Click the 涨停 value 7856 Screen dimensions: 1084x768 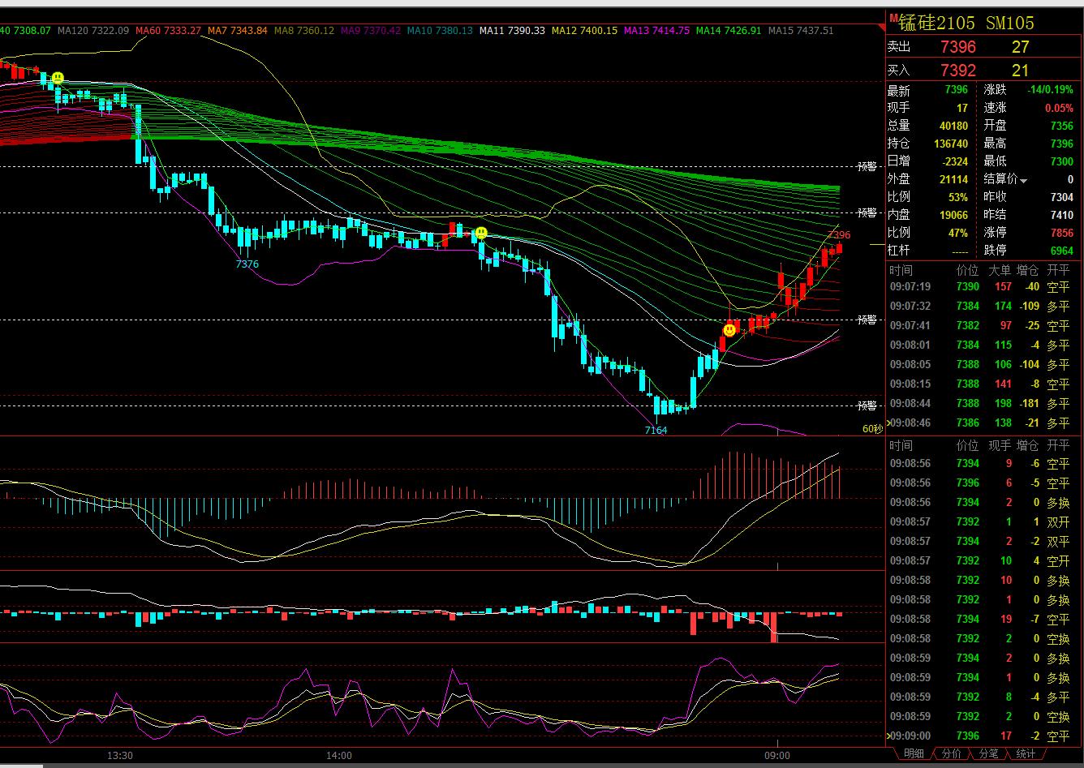(1061, 233)
